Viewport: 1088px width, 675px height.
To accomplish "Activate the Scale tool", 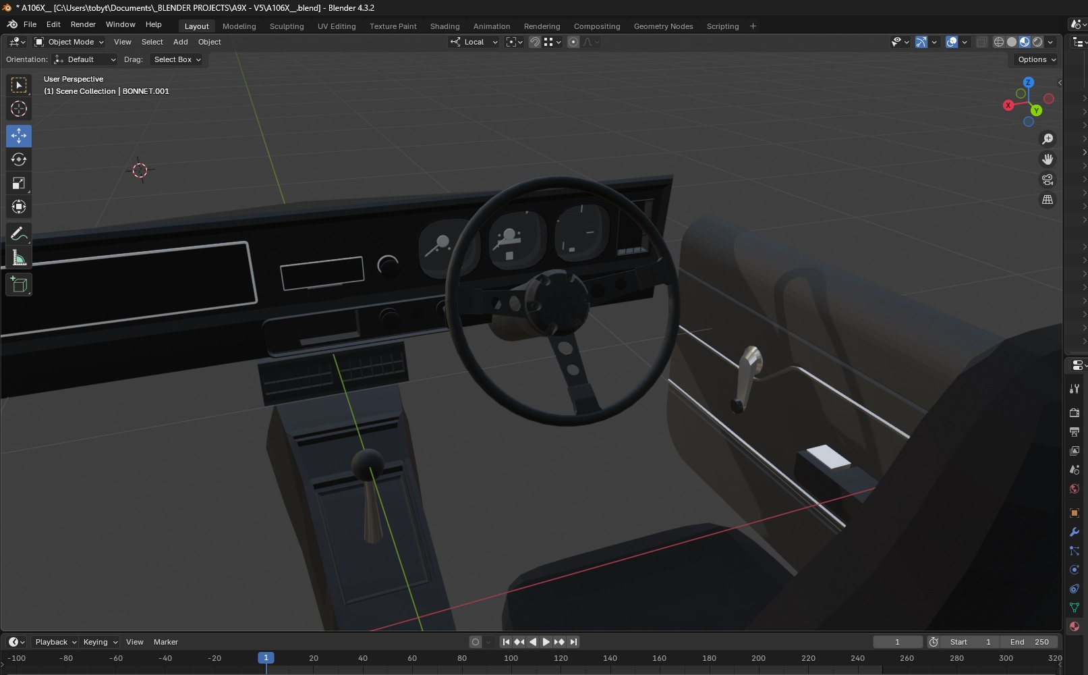I will click(19, 184).
